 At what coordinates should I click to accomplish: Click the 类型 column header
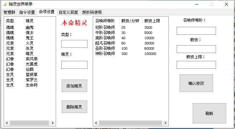(14, 21)
